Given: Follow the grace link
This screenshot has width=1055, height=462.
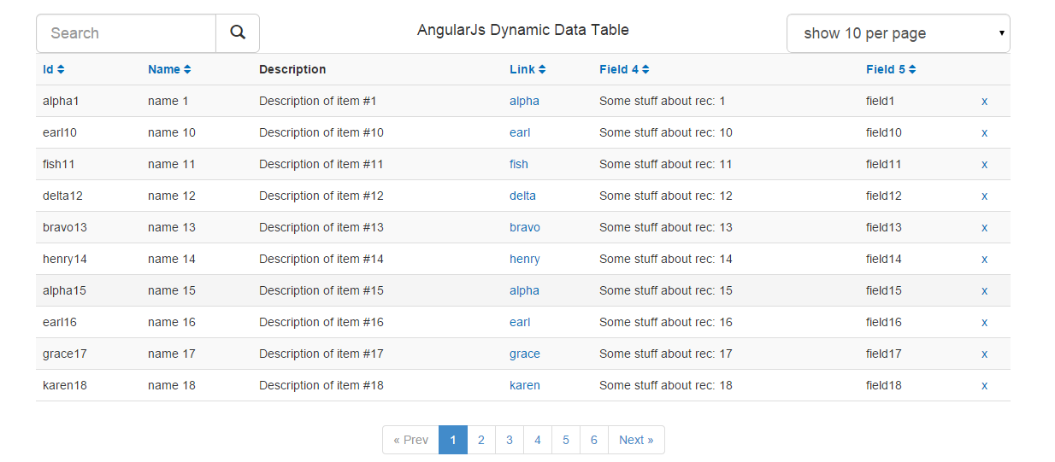Looking at the screenshot, I should click(525, 354).
